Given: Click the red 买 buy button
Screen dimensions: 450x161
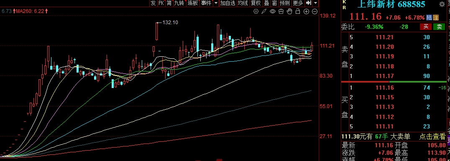Looking at the screenshot, I should tap(426, 27).
